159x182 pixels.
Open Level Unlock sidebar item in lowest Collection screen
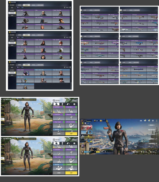[12, 65]
